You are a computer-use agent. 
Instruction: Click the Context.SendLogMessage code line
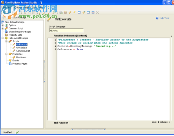[87, 46]
